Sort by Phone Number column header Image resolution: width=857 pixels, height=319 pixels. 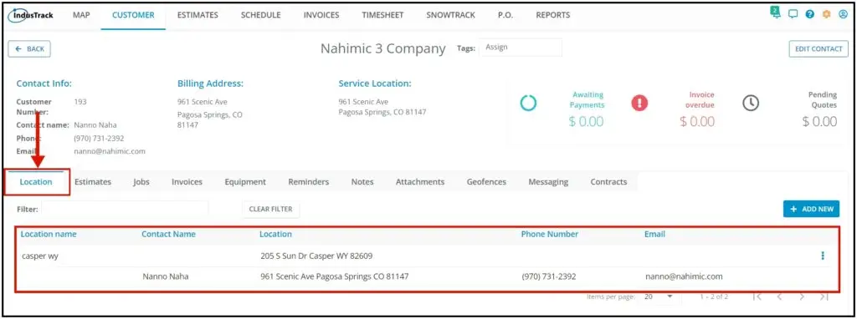point(549,234)
